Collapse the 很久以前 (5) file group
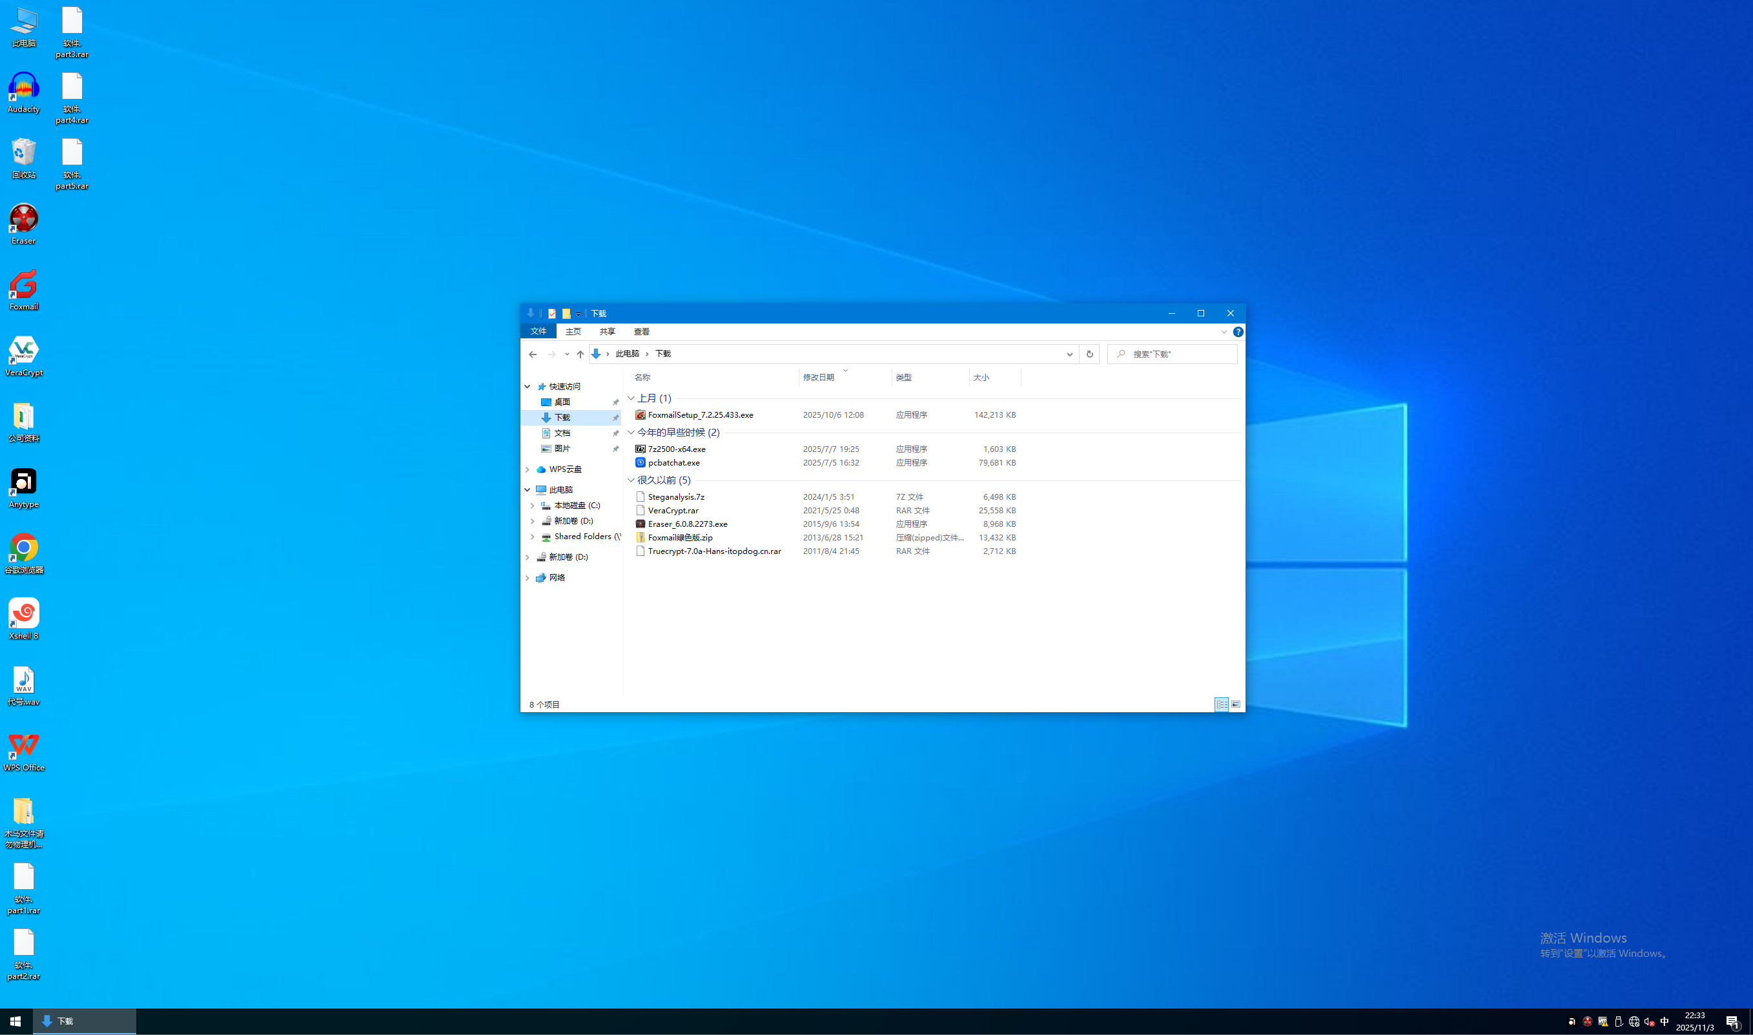The width and height of the screenshot is (1753, 1035). (x=631, y=480)
